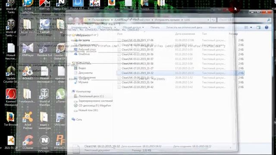Image resolution: width=276 pixels, height=155 pixels.
Task: Launch Коннект Менеджер desktop icon
Action: 11,97
